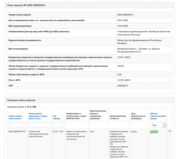Sort by Субъект, осуществляющий закупку column
This screenshot has width=179, height=159.
(157, 116)
